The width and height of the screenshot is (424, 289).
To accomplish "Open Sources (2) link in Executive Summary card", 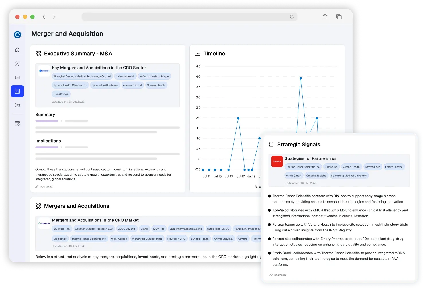I will [x=44, y=186].
